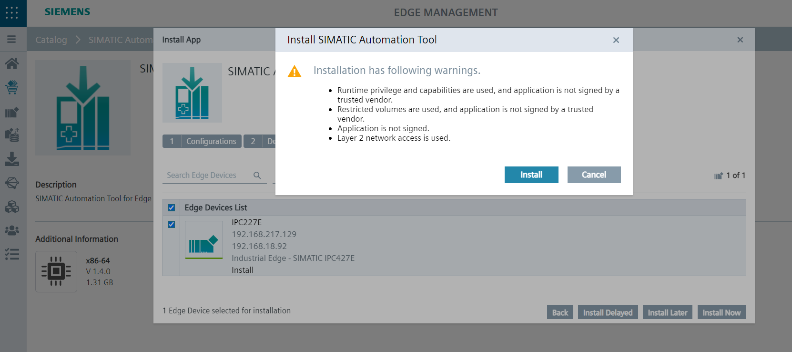792x352 pixels.
Task: Open the checklist job status icon
Action: click(12, 254)
